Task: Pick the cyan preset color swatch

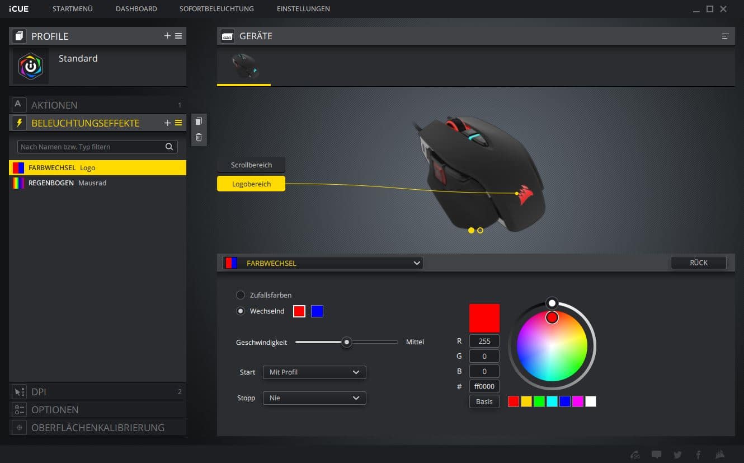Action: 552,401
